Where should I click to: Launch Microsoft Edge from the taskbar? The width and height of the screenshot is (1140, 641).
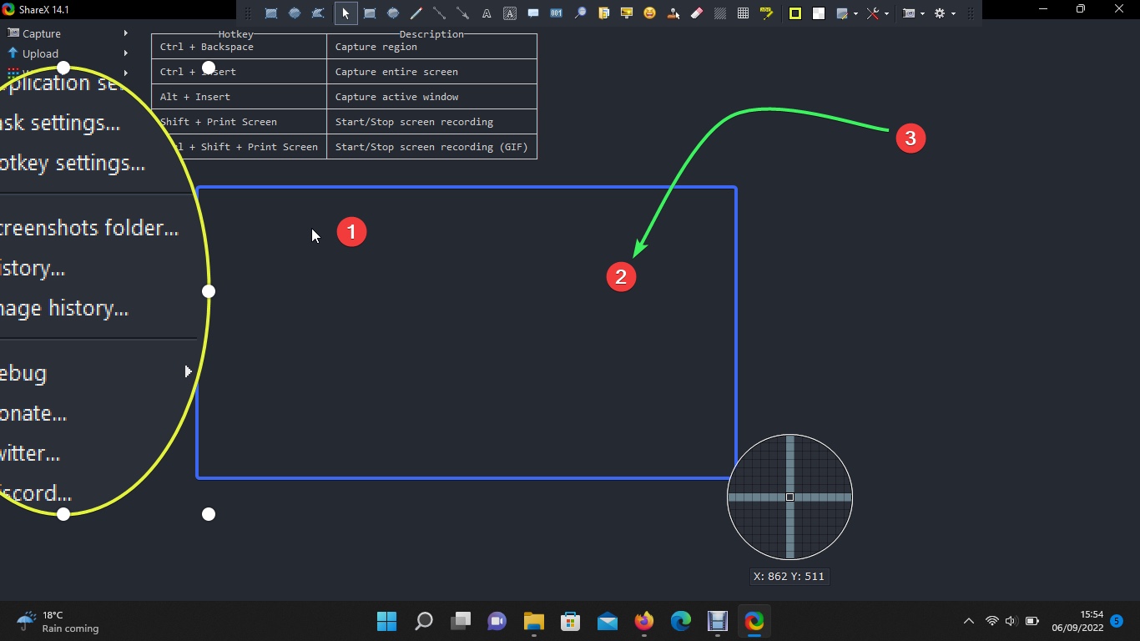[681, 621]
